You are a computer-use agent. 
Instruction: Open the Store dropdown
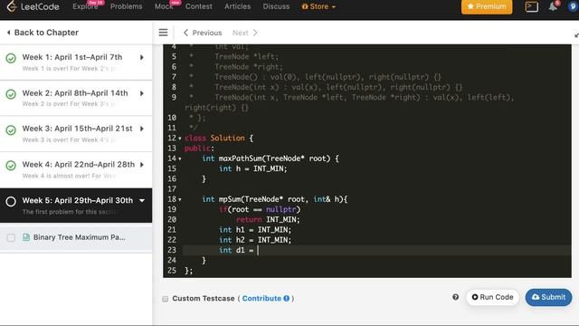click(318, 6)
